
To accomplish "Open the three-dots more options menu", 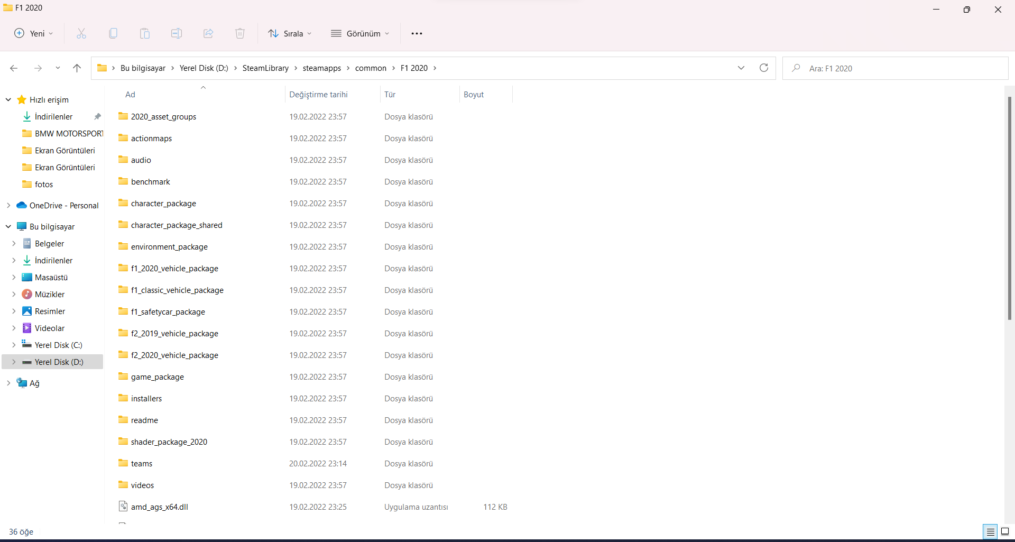I will [x=417, y=33].
